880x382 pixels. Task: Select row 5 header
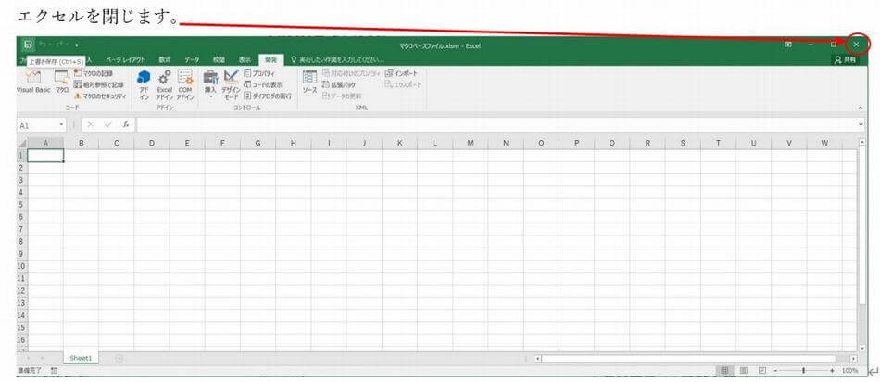22,205
